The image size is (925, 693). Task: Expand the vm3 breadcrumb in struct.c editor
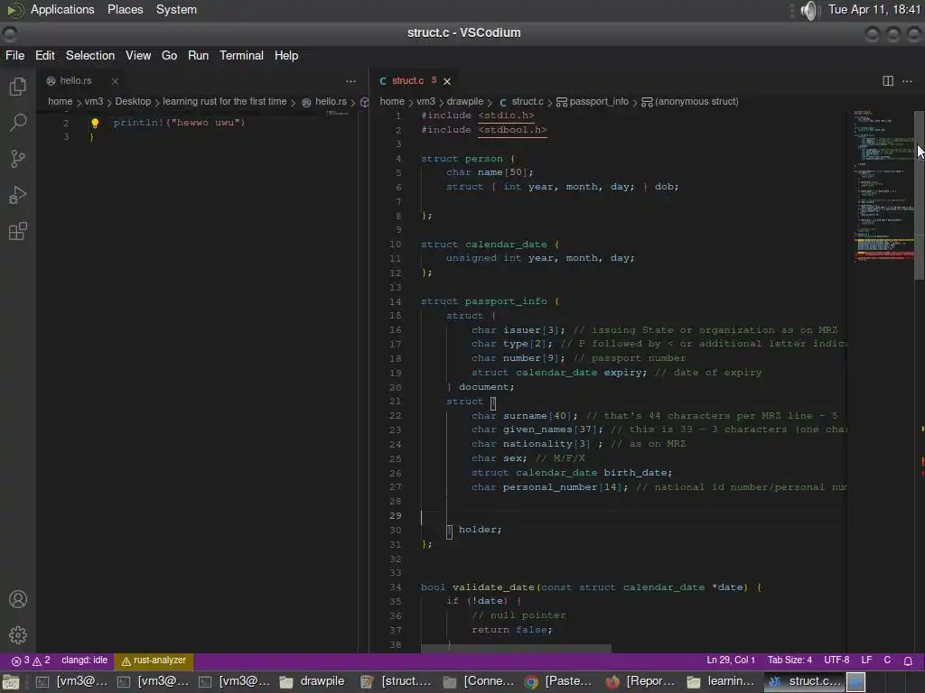tap(425, 101)
